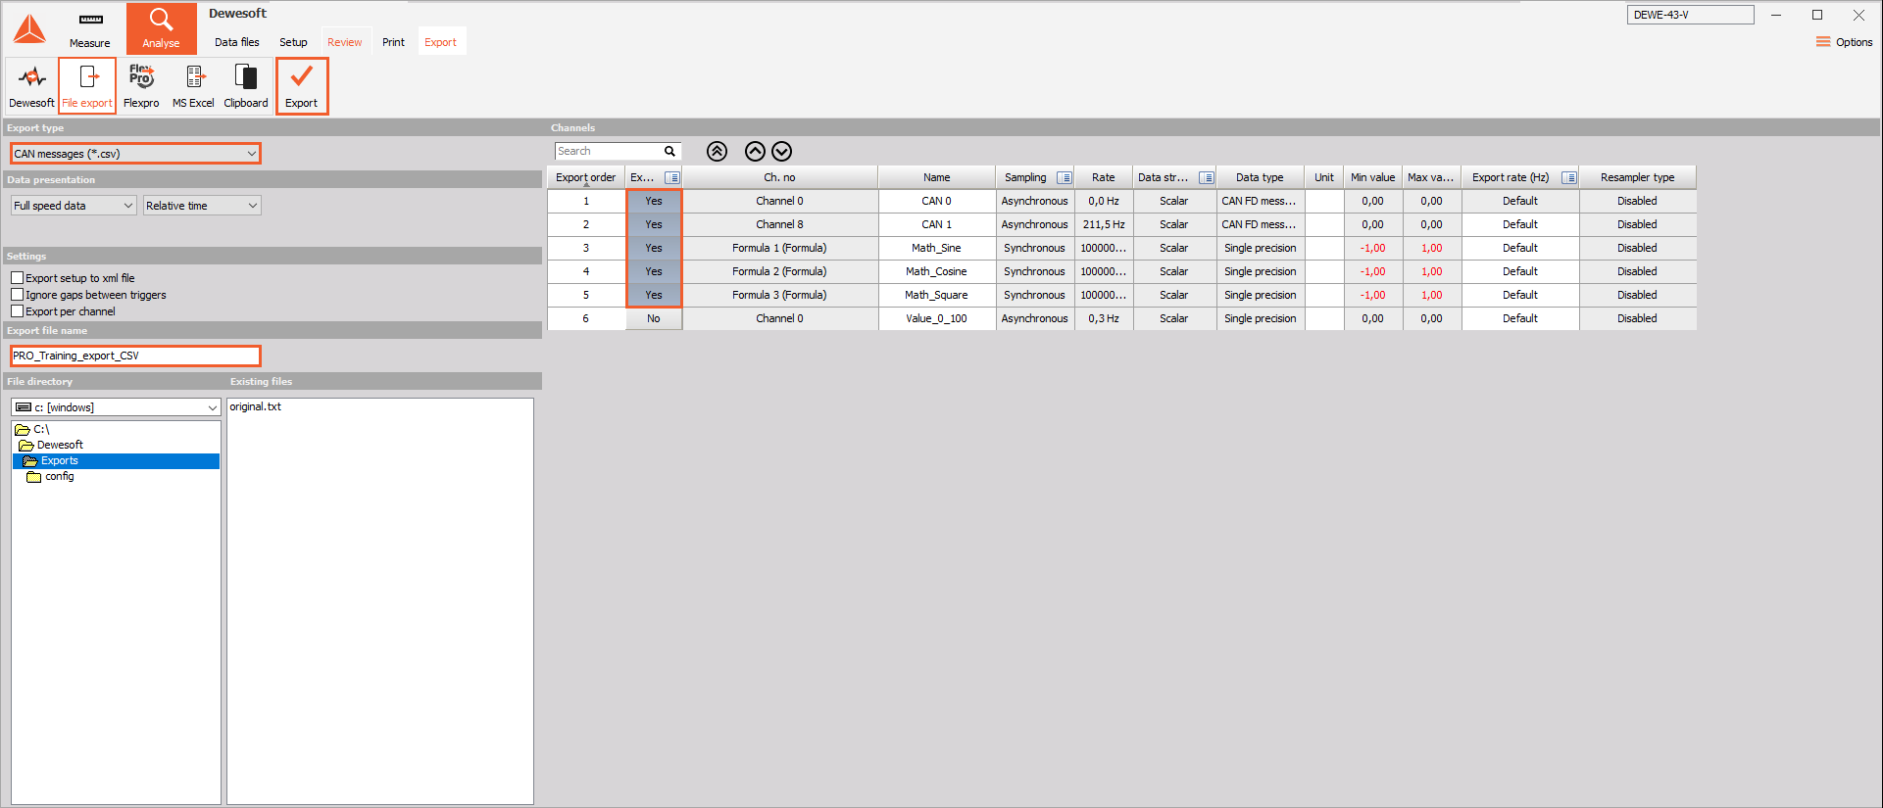Move channel to top with double-arrow icon

coord(718,151)
